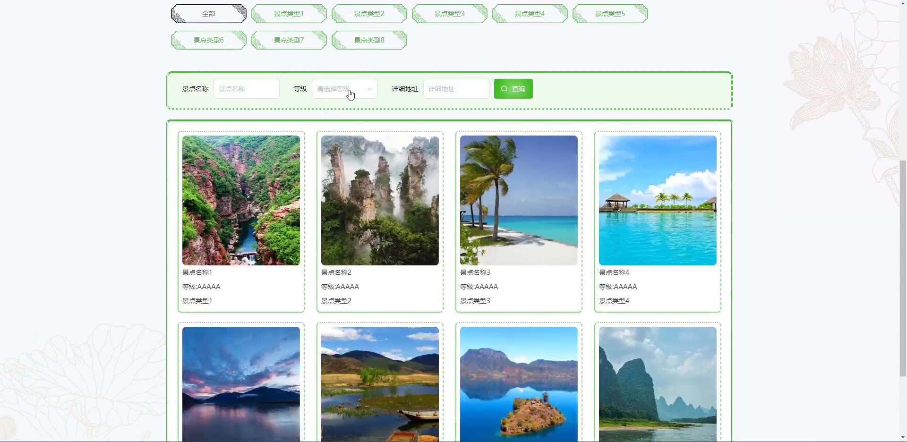Open the sunset lake photo card
This screenshot has height=442, width=907.
(241, 384)
